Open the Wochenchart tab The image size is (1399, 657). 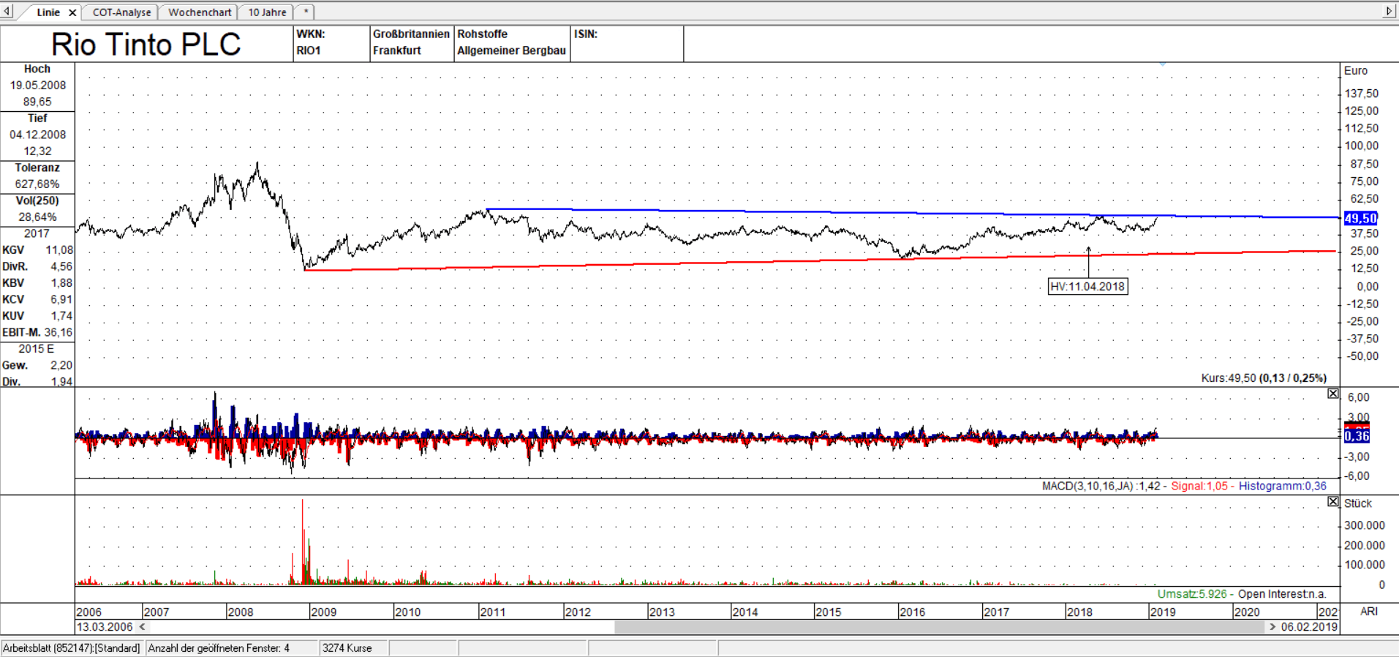(x=200, y=12)
